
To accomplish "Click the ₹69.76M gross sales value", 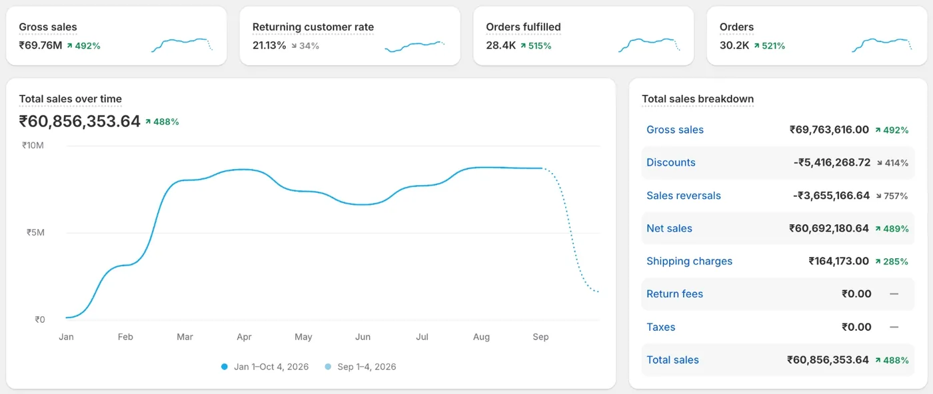I will click(x=41, y=45).
